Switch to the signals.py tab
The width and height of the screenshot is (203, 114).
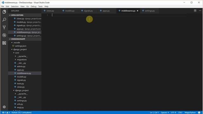pyautogui.click(x=88, y=11)
